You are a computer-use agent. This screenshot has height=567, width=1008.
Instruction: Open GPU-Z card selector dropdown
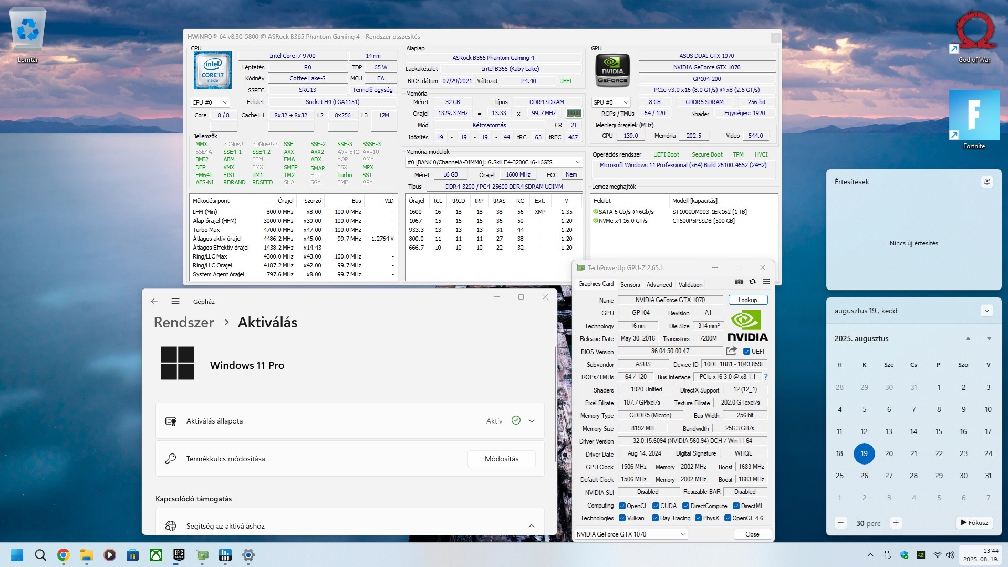pos(631,534)
